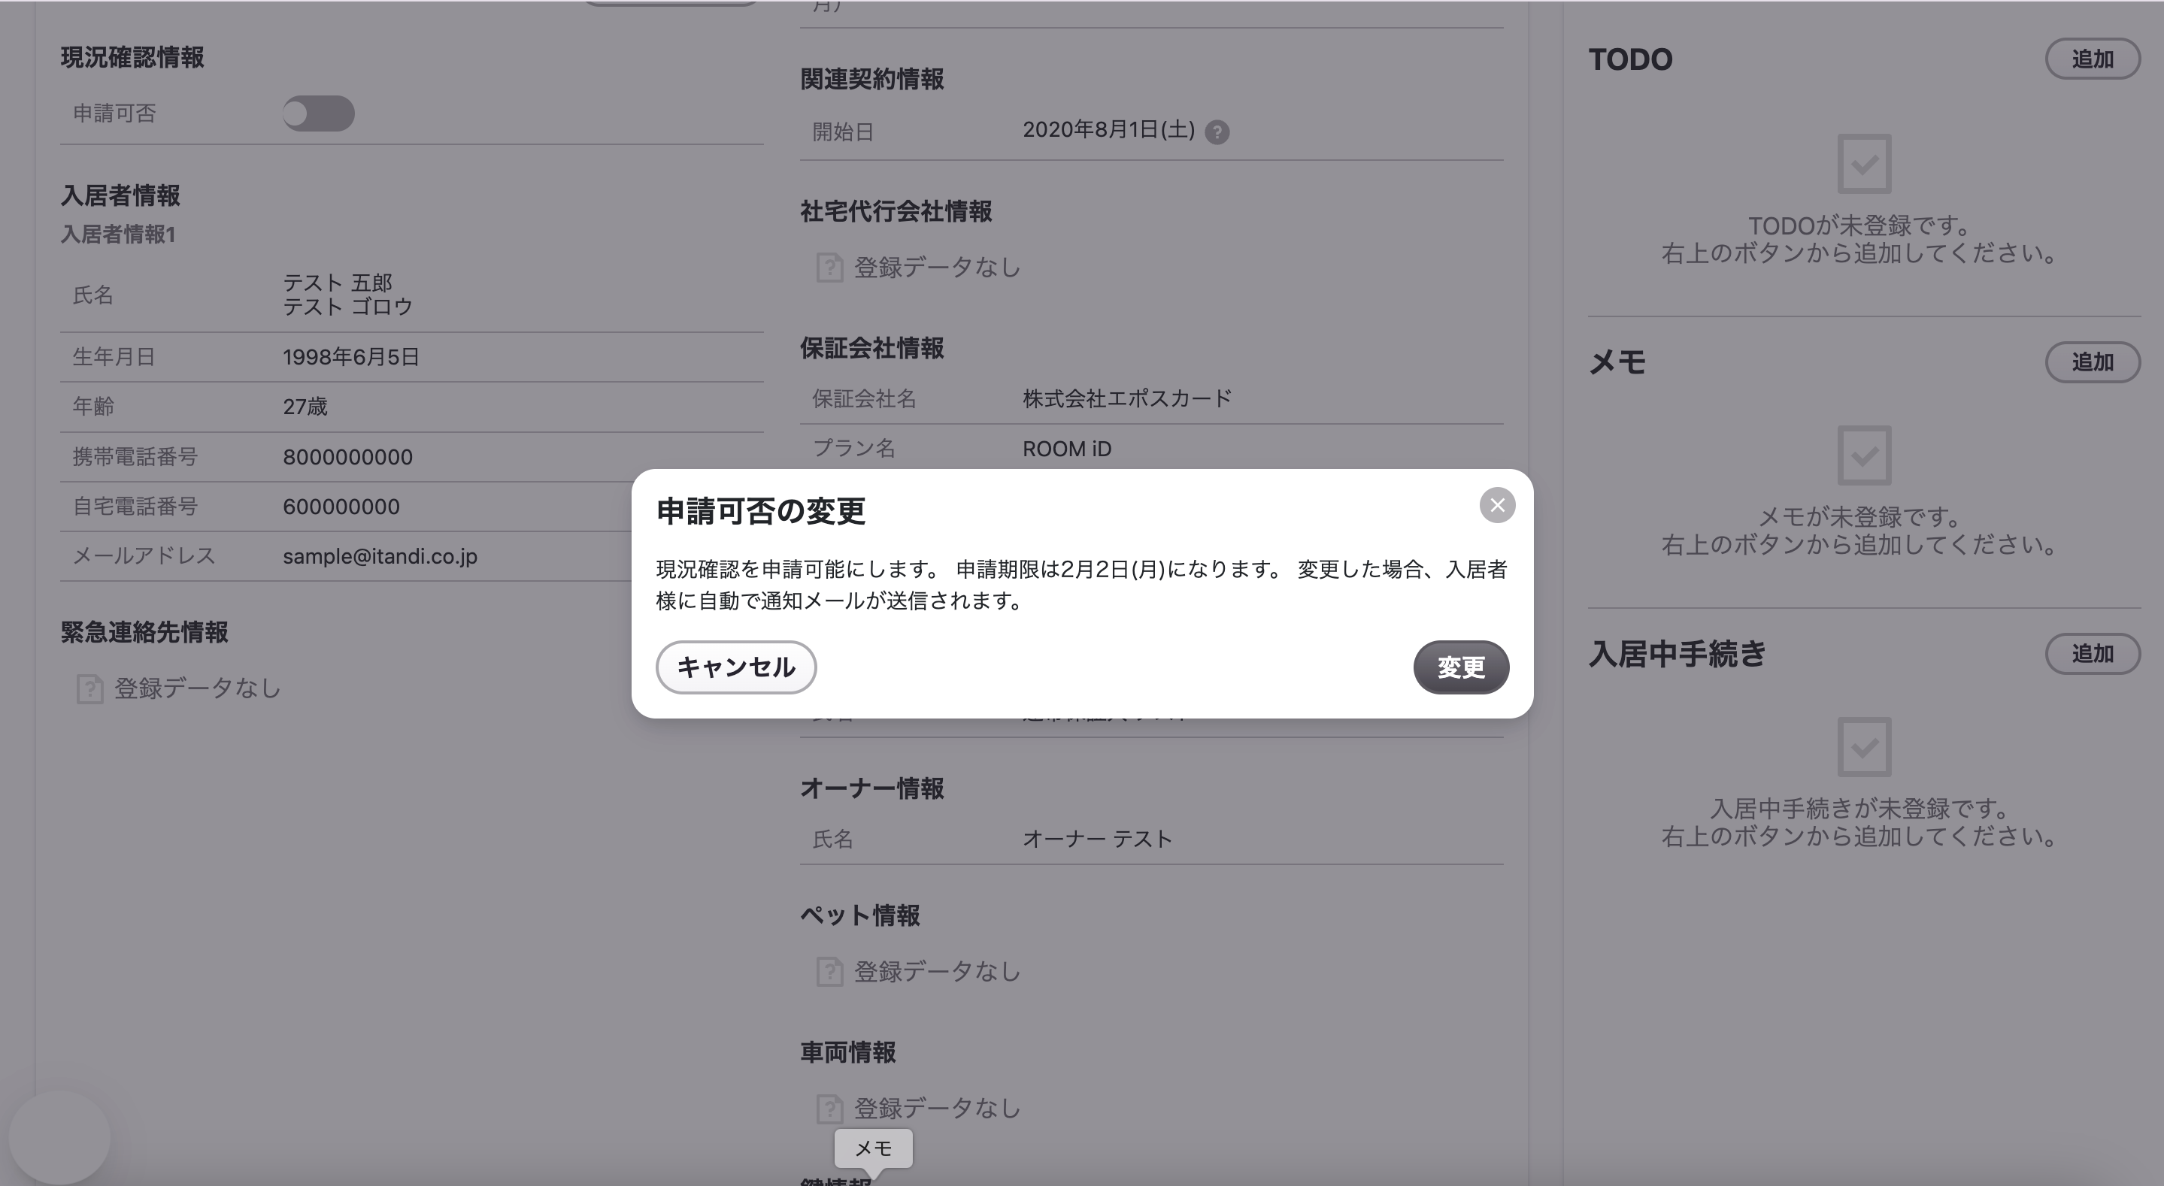Viewport: 2164px width, 1186px height.
Task: Click owner name オーナー テスト
Action: 1097,838
